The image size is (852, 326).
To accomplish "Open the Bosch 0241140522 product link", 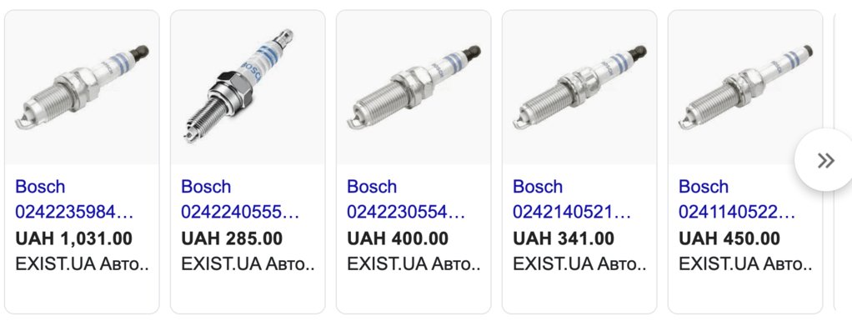I will click(x=737, y=199).
